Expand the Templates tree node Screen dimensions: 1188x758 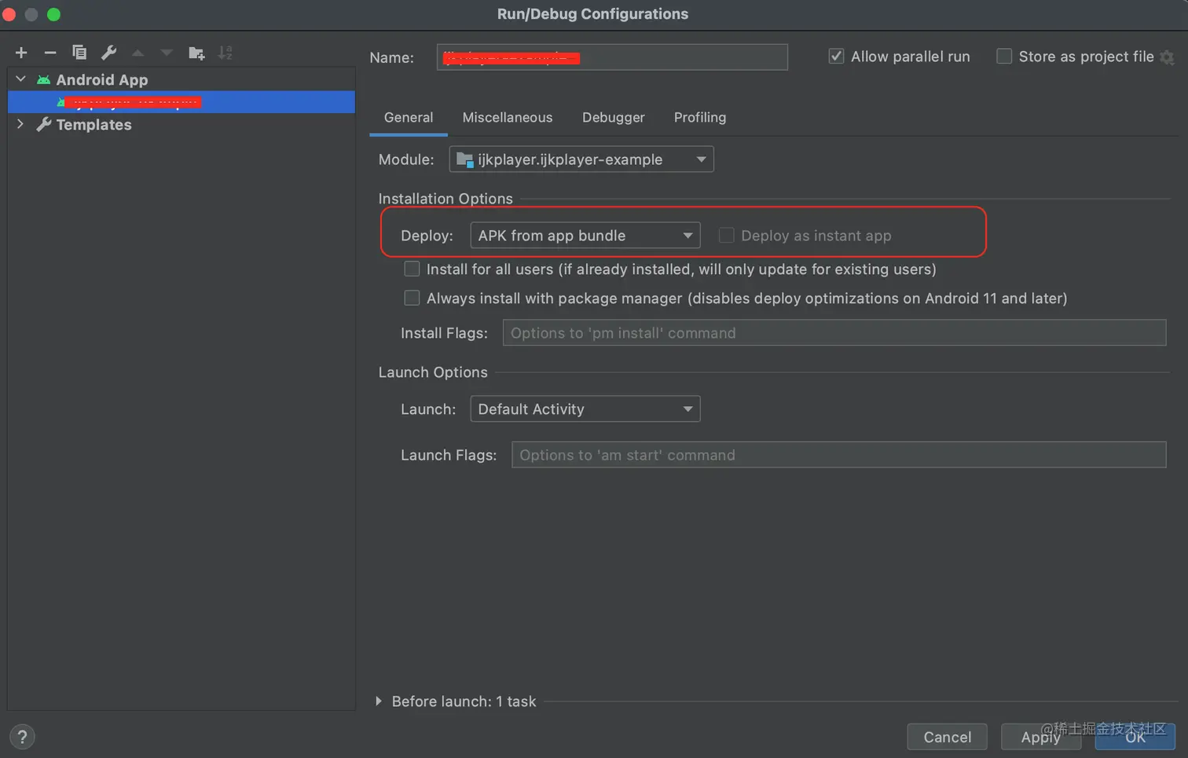[20, 124]
